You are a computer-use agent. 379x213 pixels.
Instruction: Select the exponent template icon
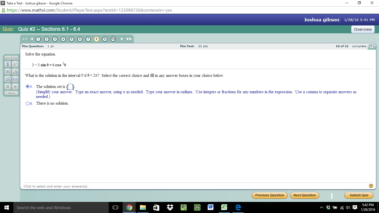coord(14,64)
